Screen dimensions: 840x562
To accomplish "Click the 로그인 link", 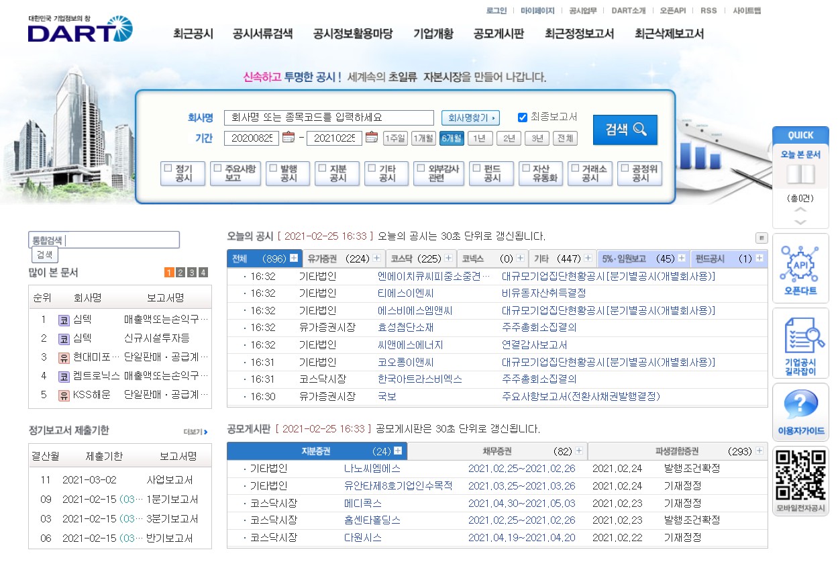I will click(496, 11).
